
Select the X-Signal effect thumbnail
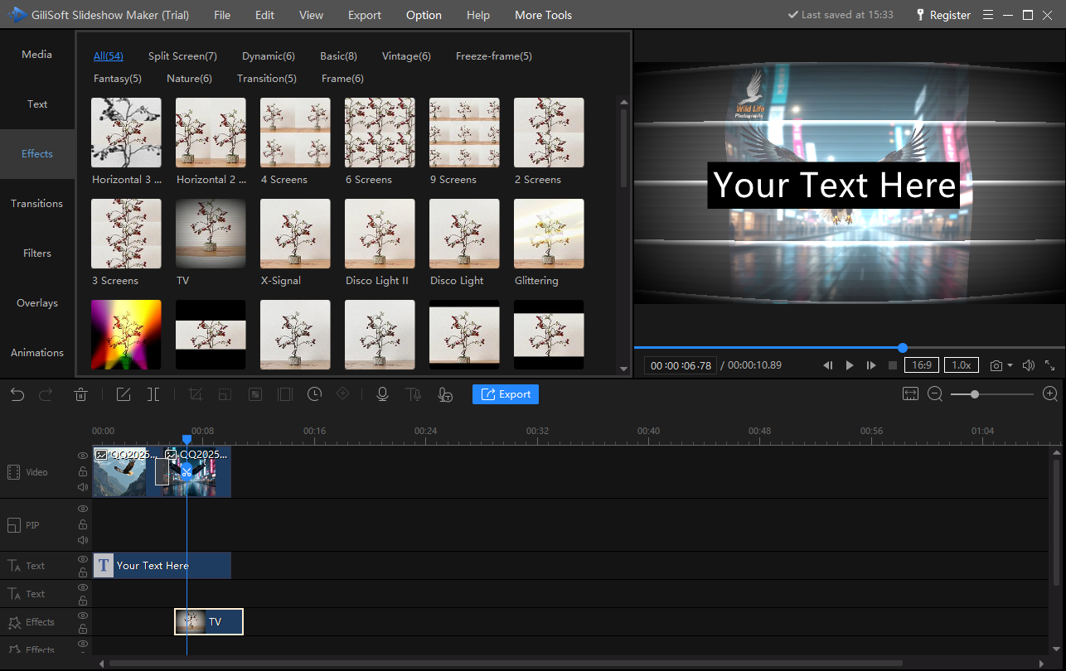(x=295, y=234)
